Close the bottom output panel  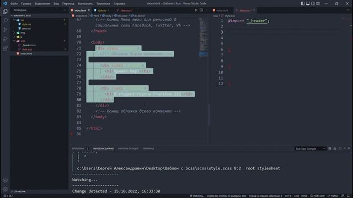349,148
